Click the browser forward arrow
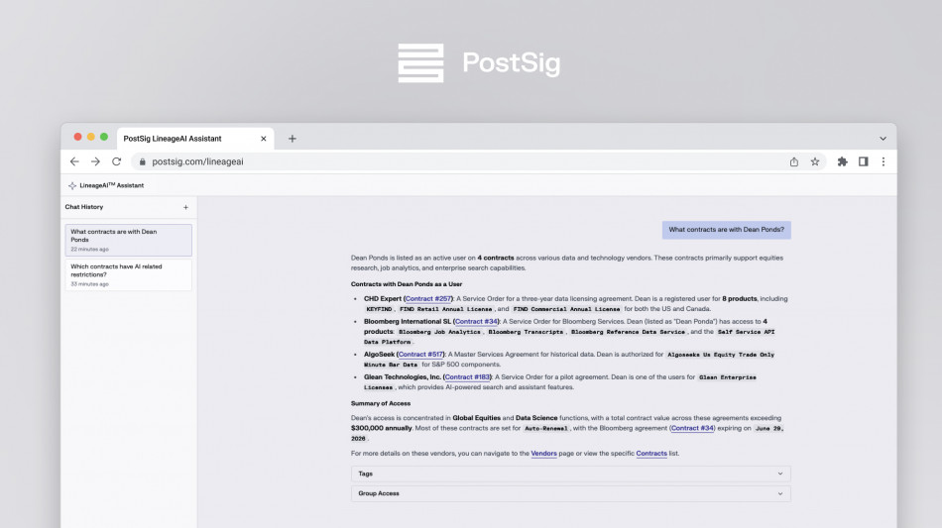 (95, 161)
